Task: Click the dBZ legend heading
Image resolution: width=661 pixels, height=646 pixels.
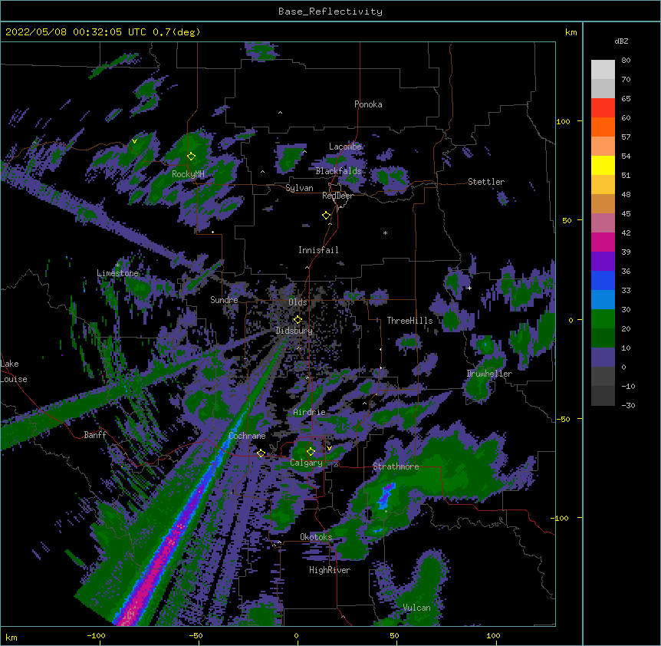Action: [x=621, y=41]
